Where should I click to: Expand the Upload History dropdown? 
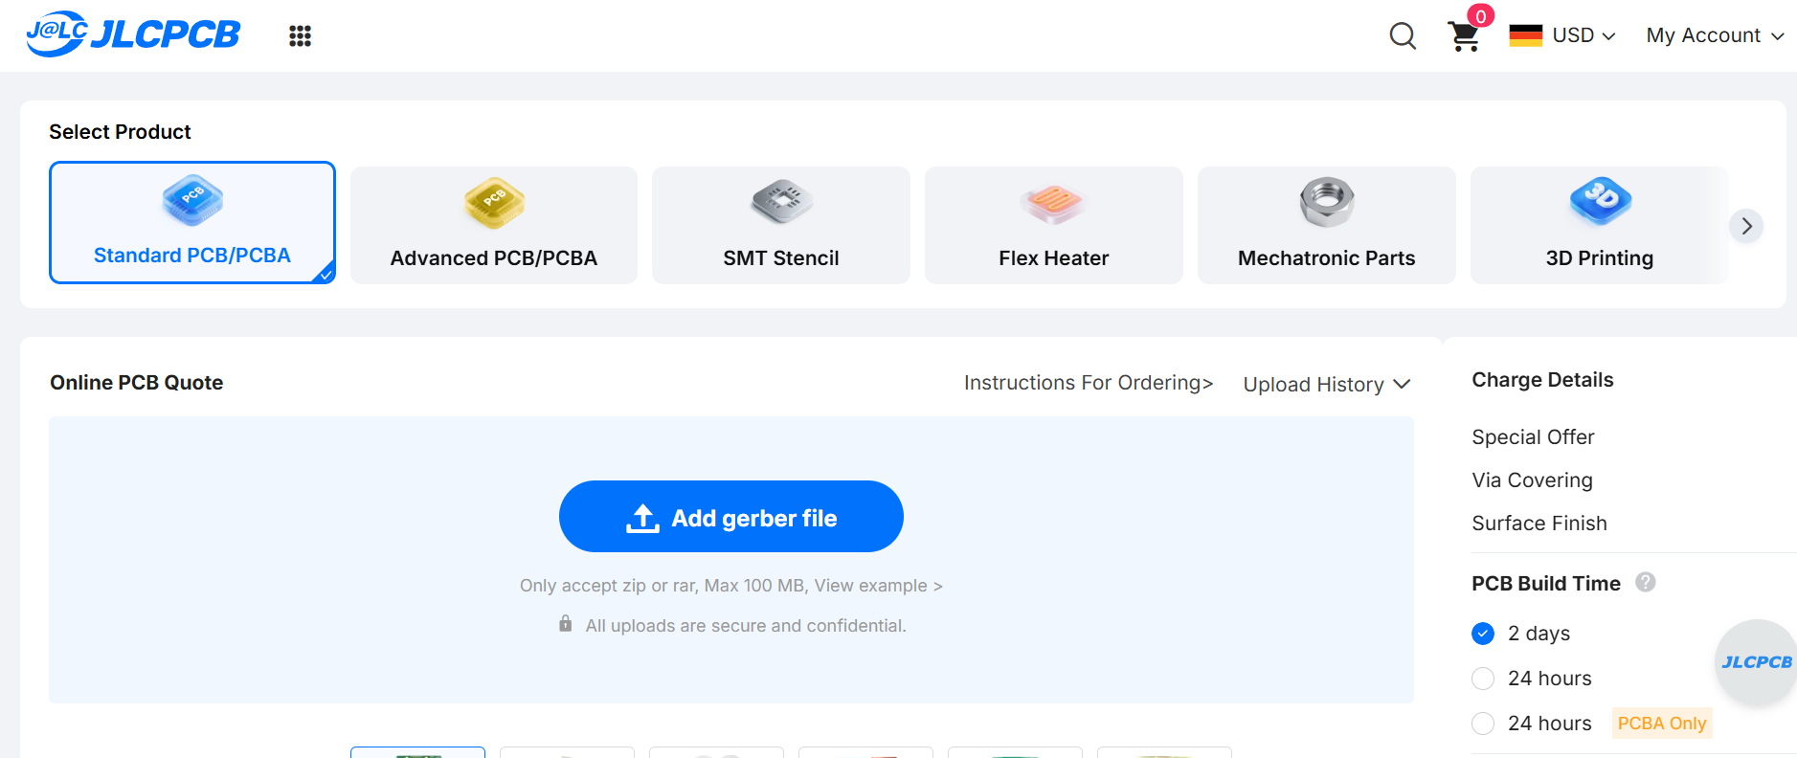point(1327,384)
